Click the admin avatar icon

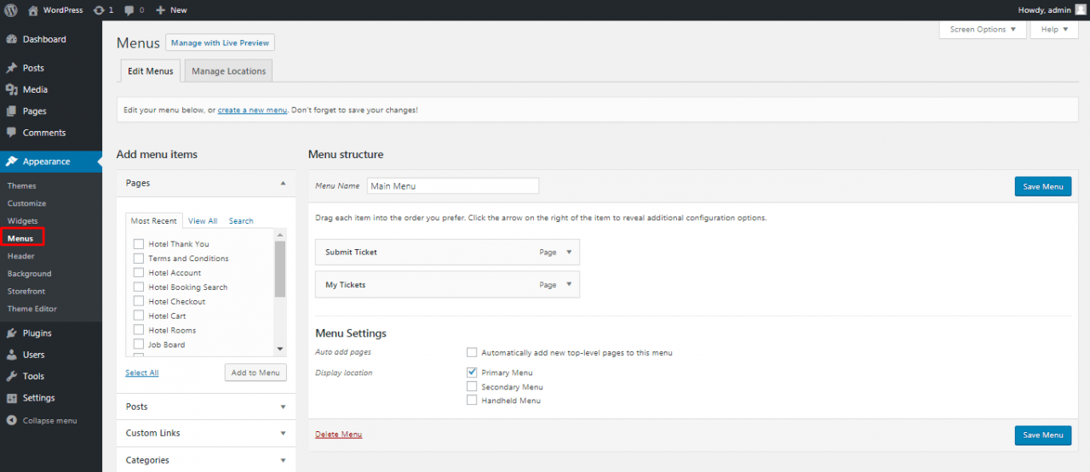click(x=1080, y=9)
